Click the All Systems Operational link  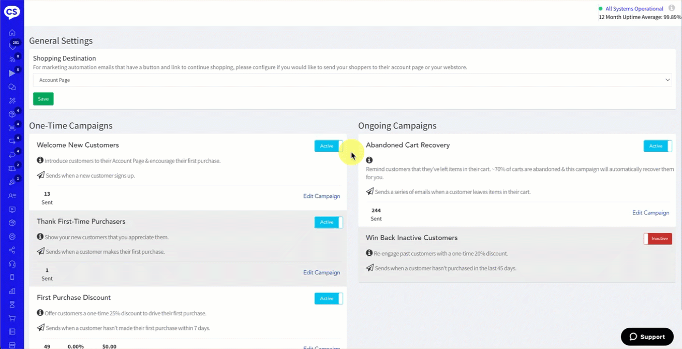pyautogui.click(x=634, y=9)
